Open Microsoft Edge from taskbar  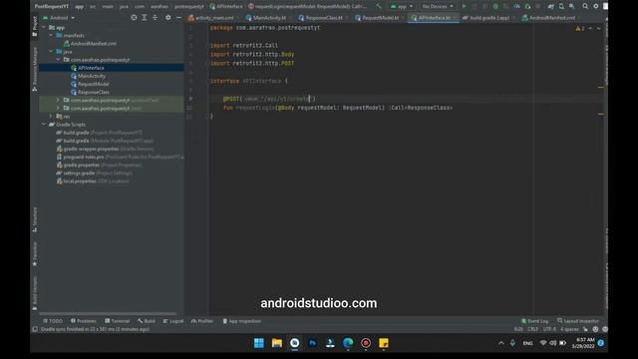coord(348,343)
